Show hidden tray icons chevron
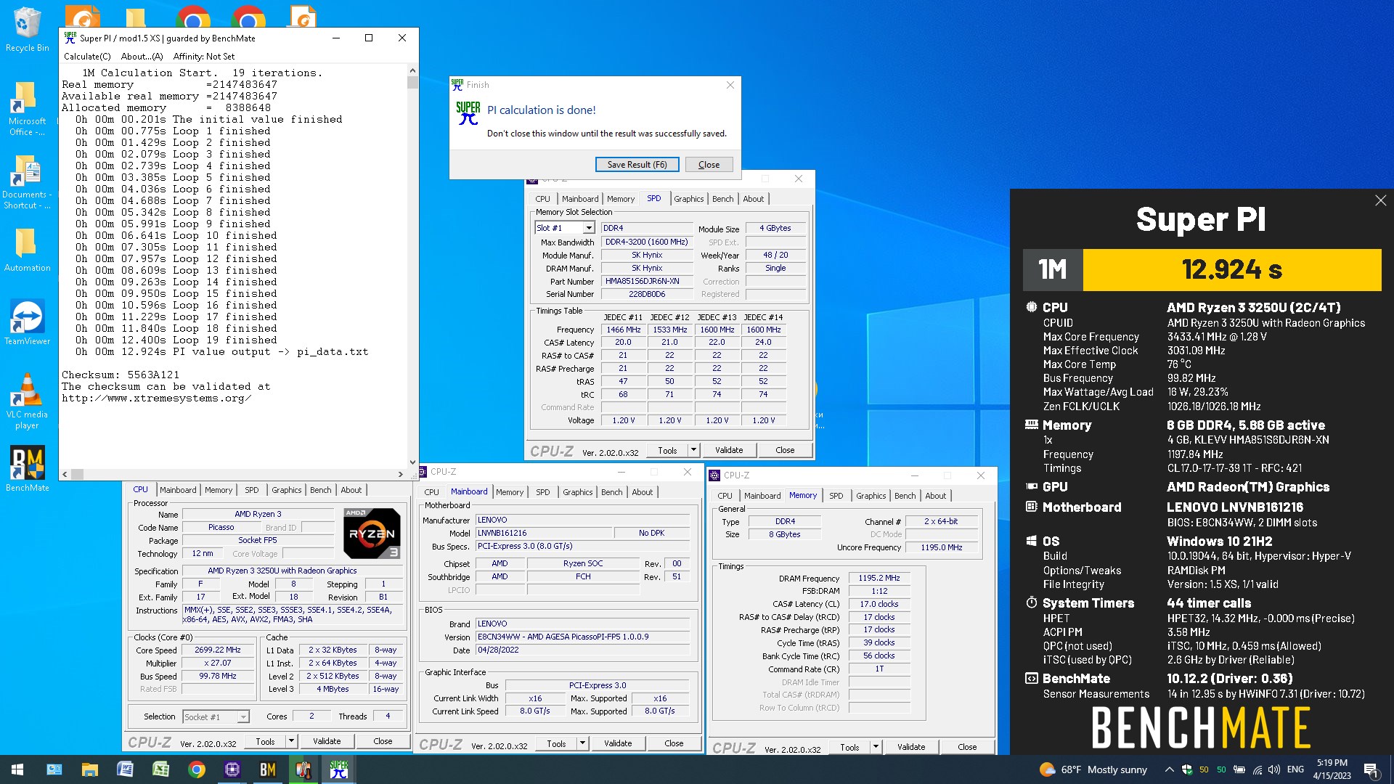The height and width of the screenshot is (784, 1394). [x=1169, y=769]
